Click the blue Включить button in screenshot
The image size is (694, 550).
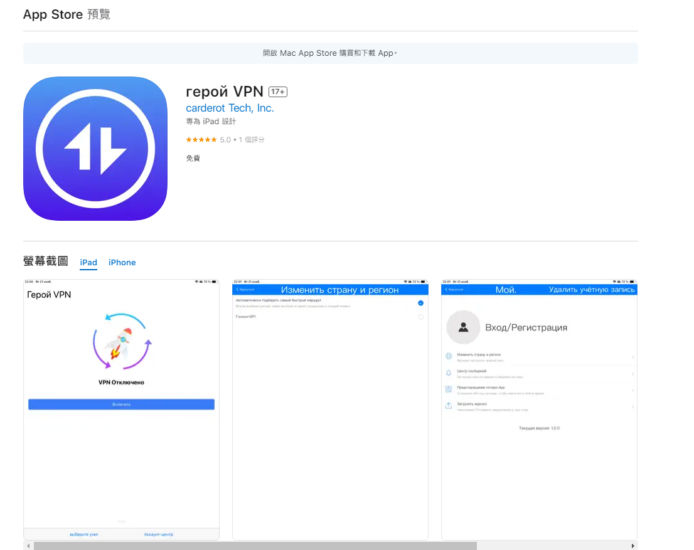[x=121, y=405]
